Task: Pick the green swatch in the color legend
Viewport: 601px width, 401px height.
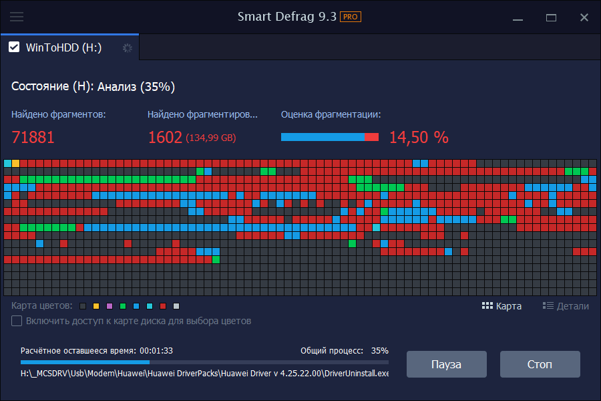Action: [x=123, y=306]
